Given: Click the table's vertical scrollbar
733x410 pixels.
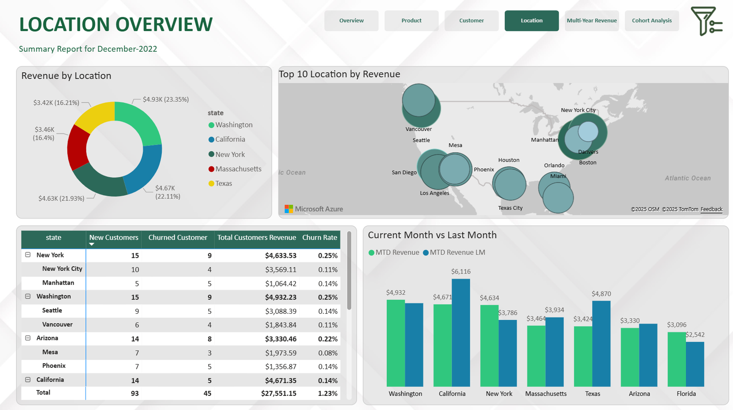Looking at the screenshot, I should coord(349,270).
